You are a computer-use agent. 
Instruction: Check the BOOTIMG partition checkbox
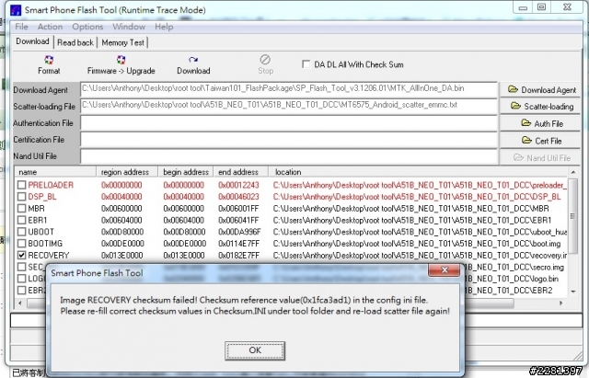click(x=22, y=244)
